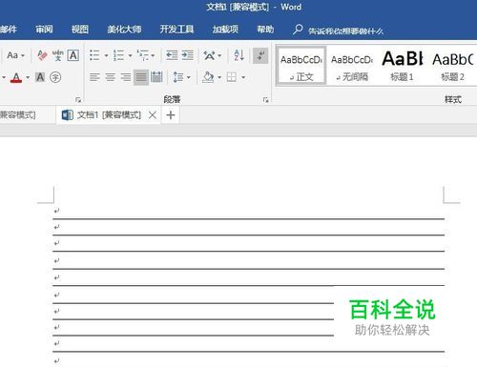Viewport: 477px width, 367px height.
Task: Select the 正文 (Normal) style
Action: pyautogui.click(x=301, y=67)
